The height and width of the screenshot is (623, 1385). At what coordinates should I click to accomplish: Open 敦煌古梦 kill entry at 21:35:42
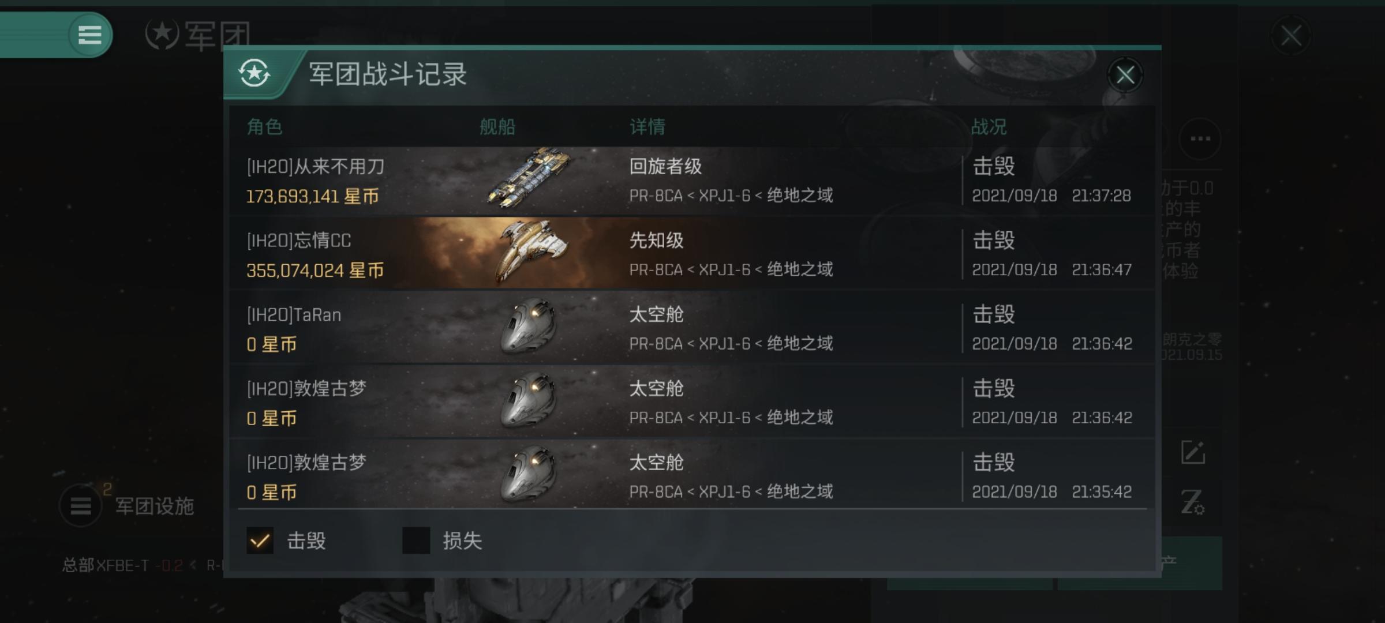[x=692, y=475]
